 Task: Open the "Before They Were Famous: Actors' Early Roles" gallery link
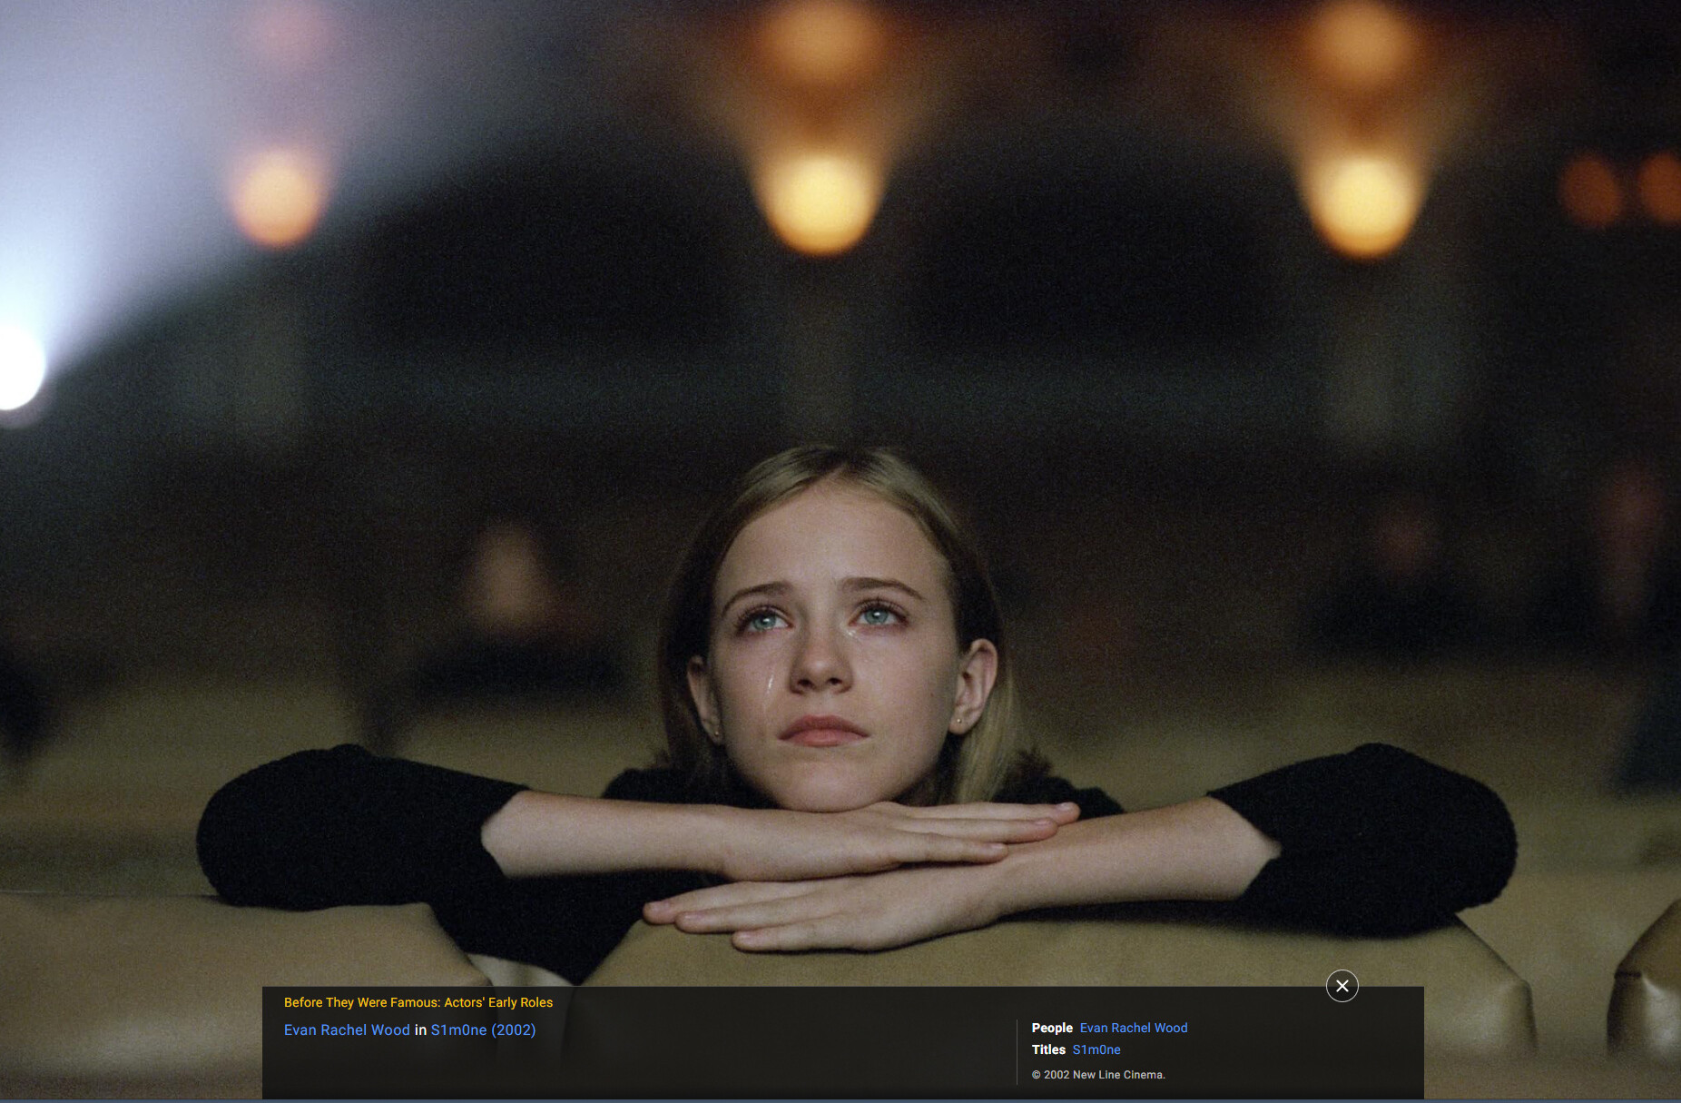[x=418, y=1002]
